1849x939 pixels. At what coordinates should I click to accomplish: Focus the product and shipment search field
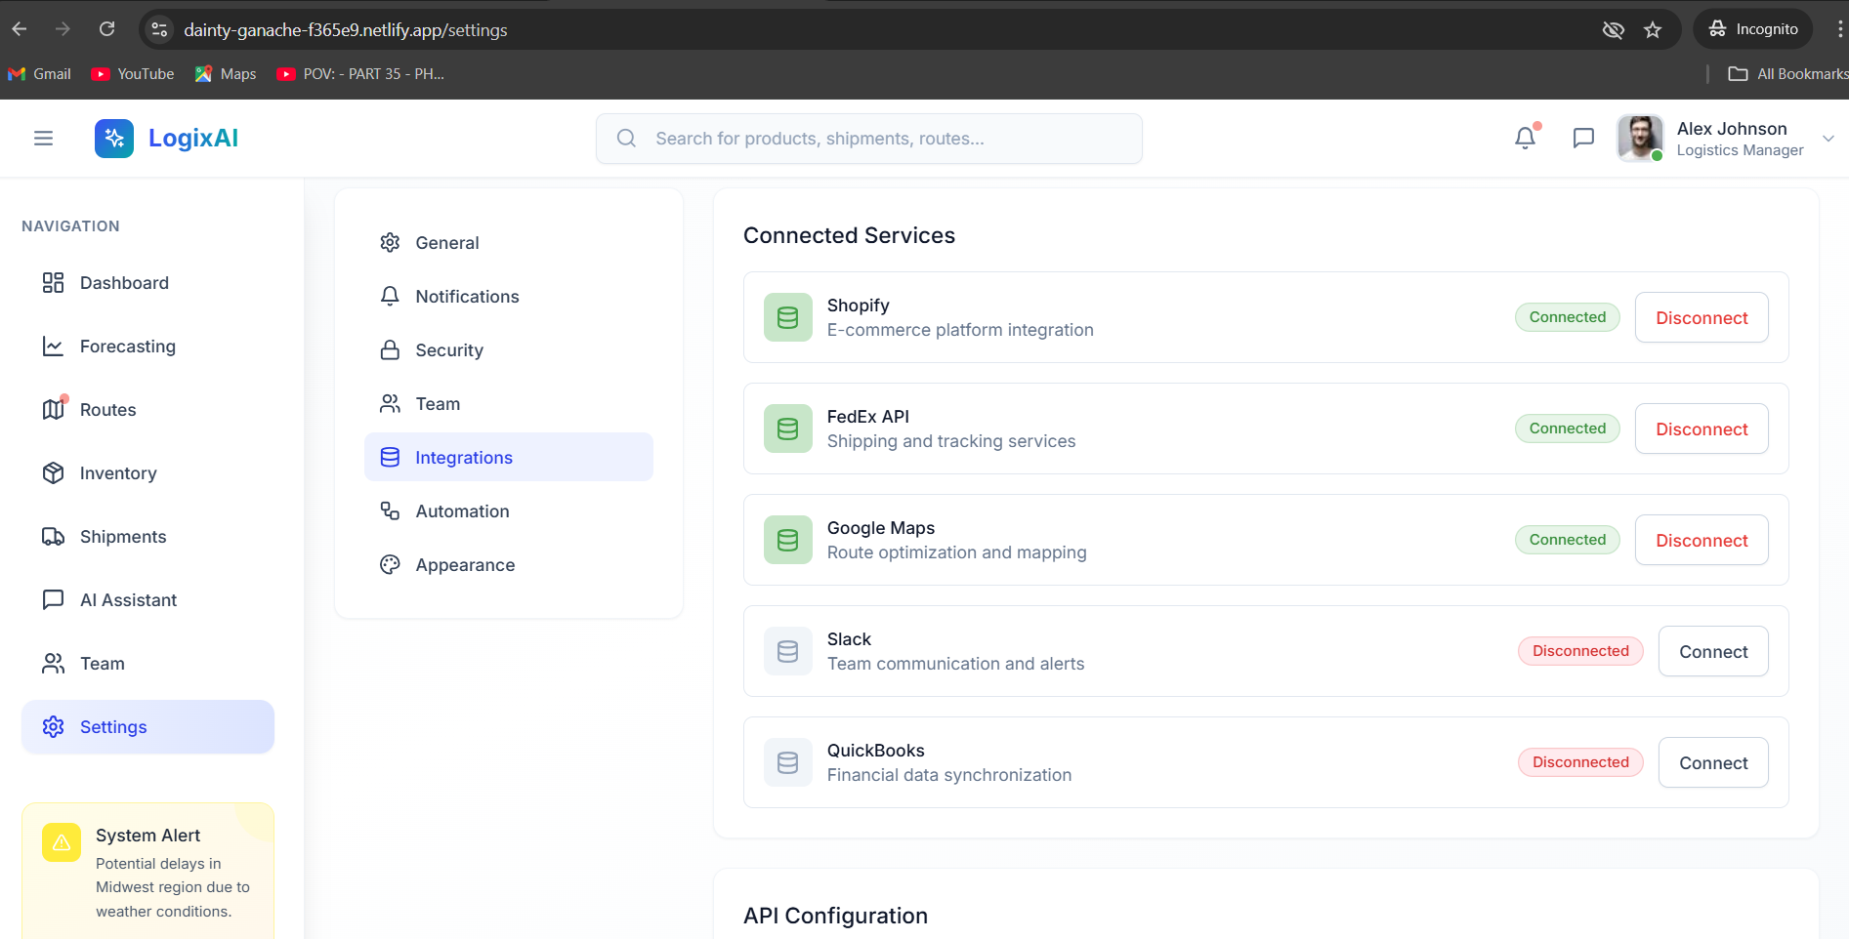pyautogui.click(x=869, y=139)
